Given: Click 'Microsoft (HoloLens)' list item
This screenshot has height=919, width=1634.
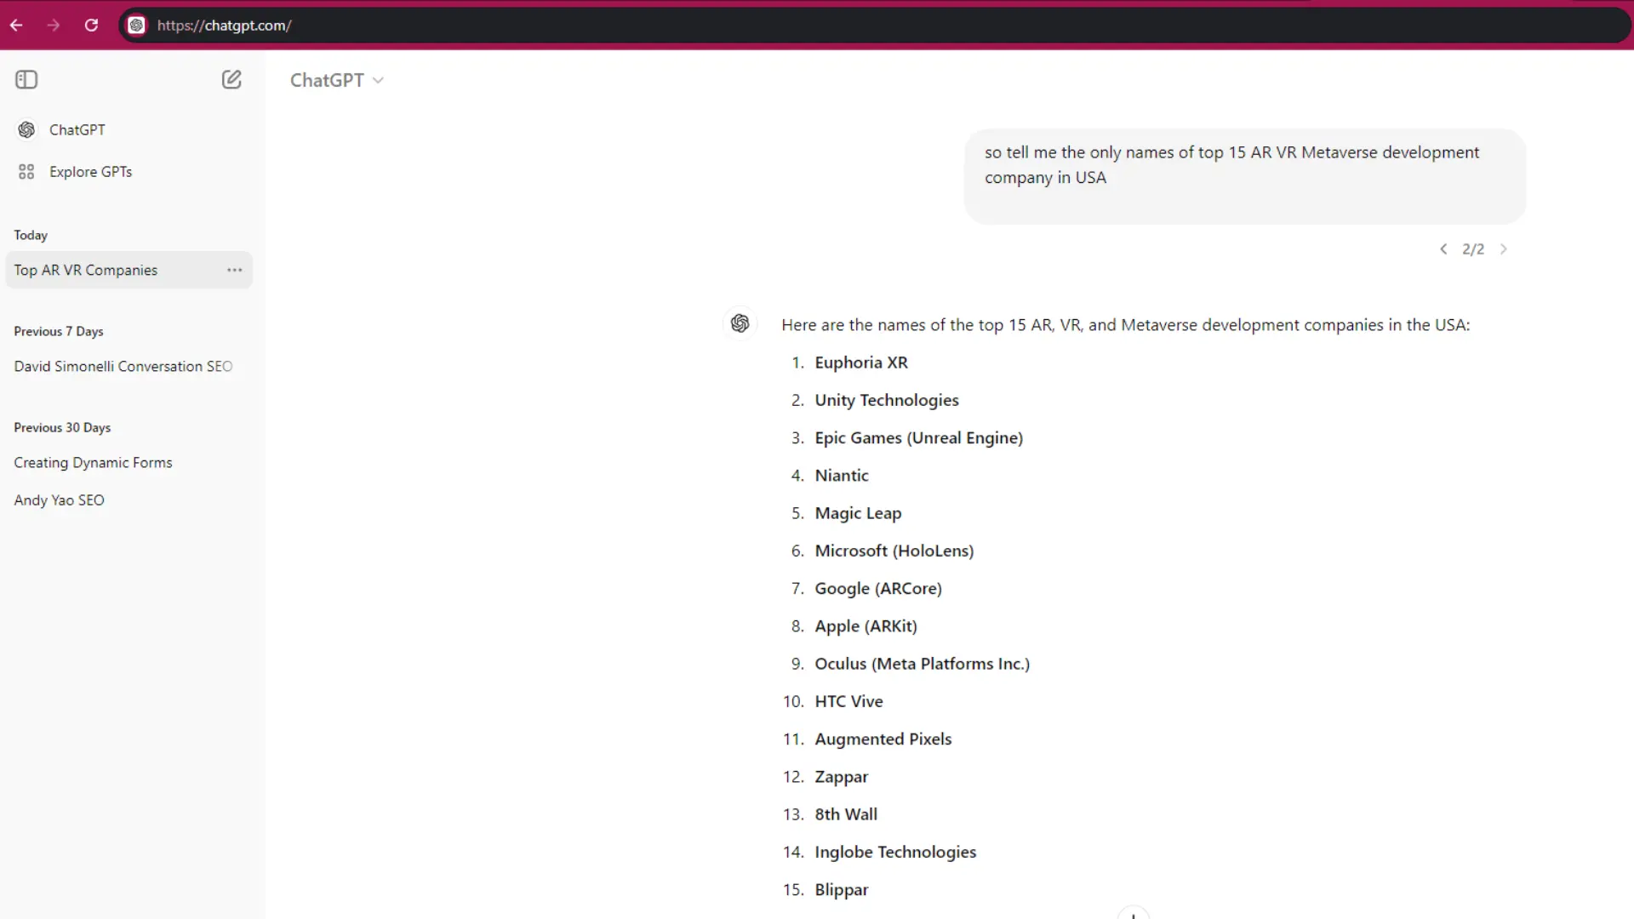Looking at the screenshot, I should coord(894,551).
